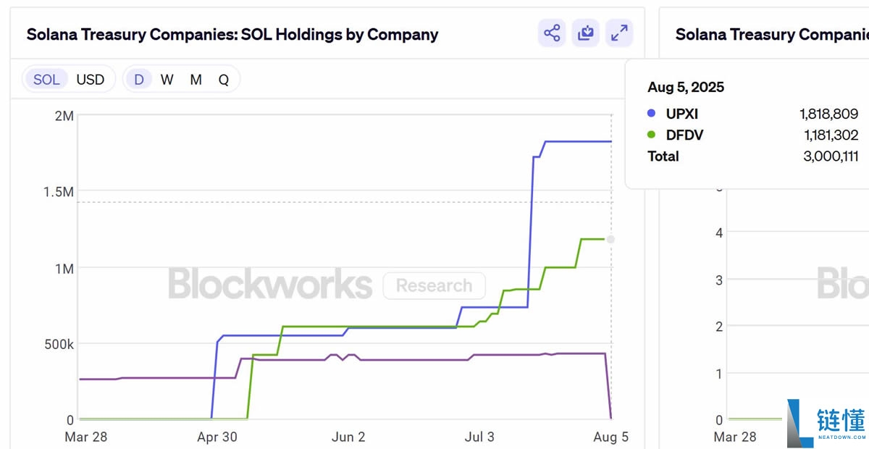Click the SOL Holdings by Company title
This screenshot has height=449, width=869.
(x=232, y=34)
